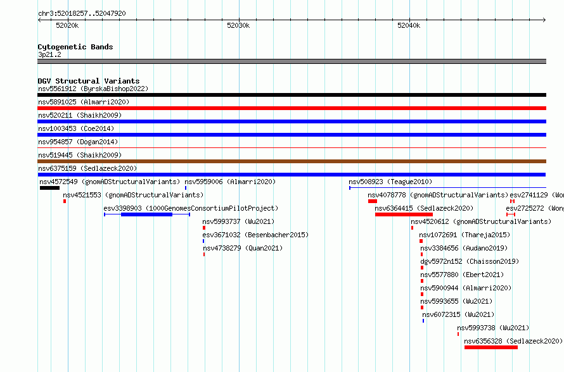Click nsv4078778 gnomAD variant label
This screenshot has height=372, width=564.
tap(438, 195)
